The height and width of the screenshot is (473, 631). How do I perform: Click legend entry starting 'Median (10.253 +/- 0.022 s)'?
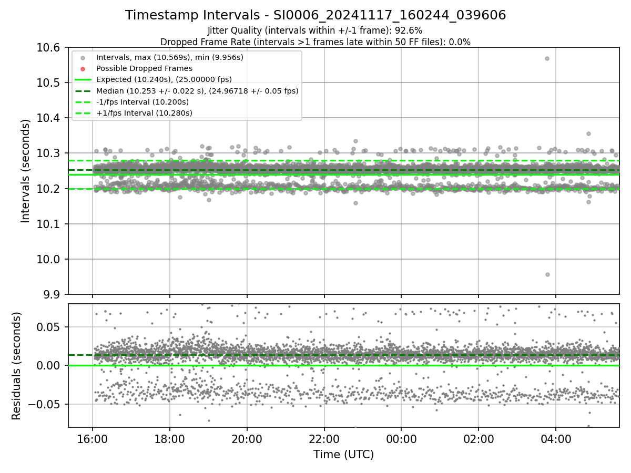[197, 91]
